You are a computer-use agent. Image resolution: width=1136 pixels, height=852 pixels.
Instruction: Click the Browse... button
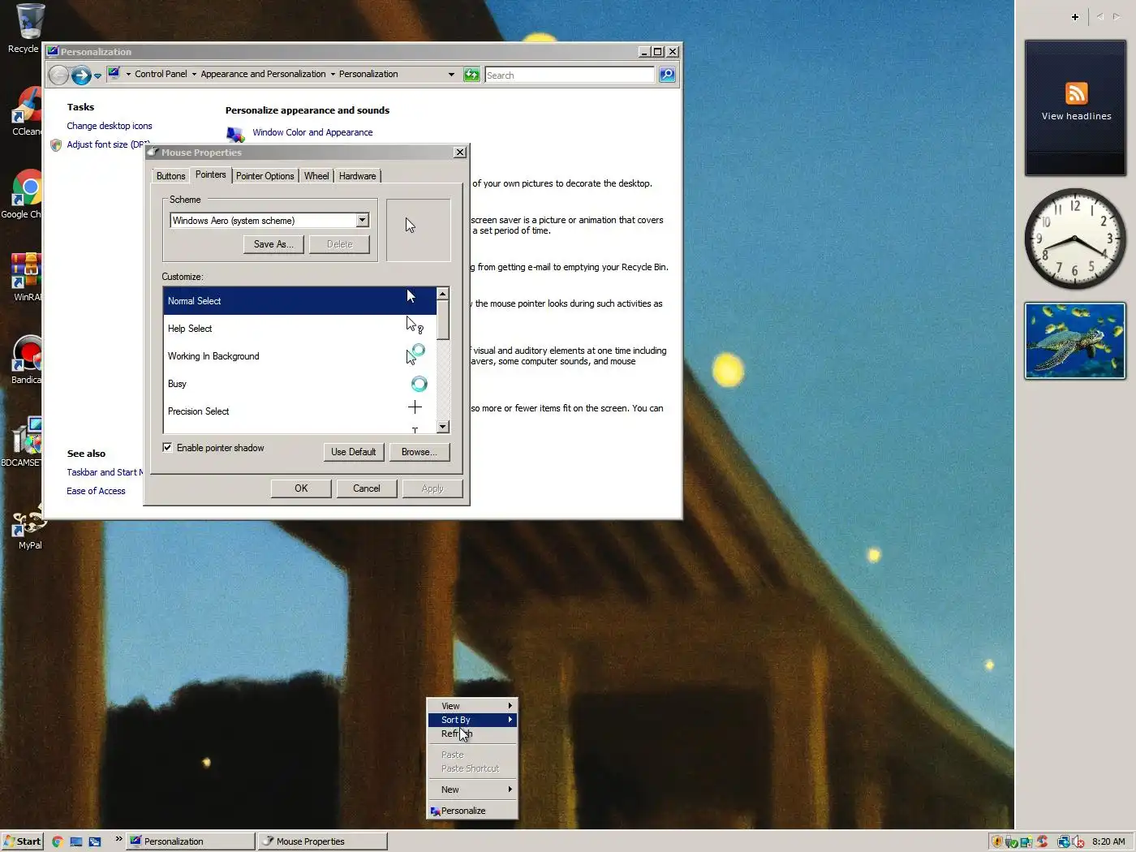click(x=419, y=452)
